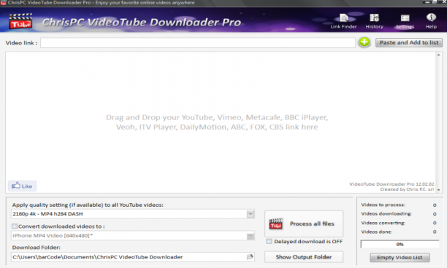The image size is (447, 268).
Task: Click 'VideoTube Downloader Pro 12.02.02' version text
Action: coord(391,184)
